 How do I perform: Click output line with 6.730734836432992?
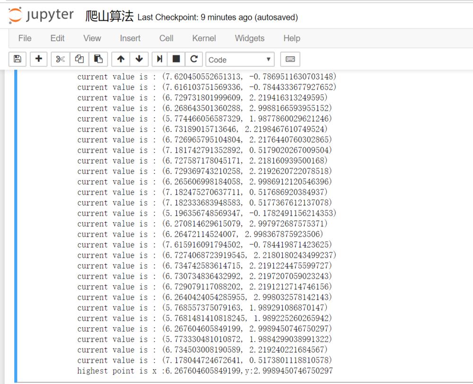pyautogui.click(x=204, y=276)
